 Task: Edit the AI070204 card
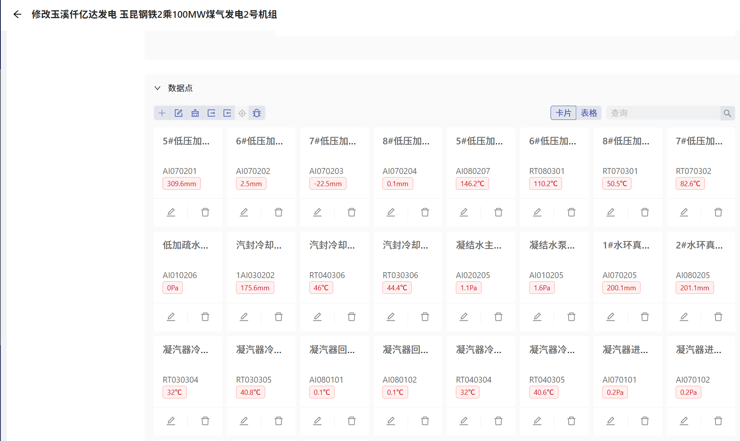click(391, 212)
